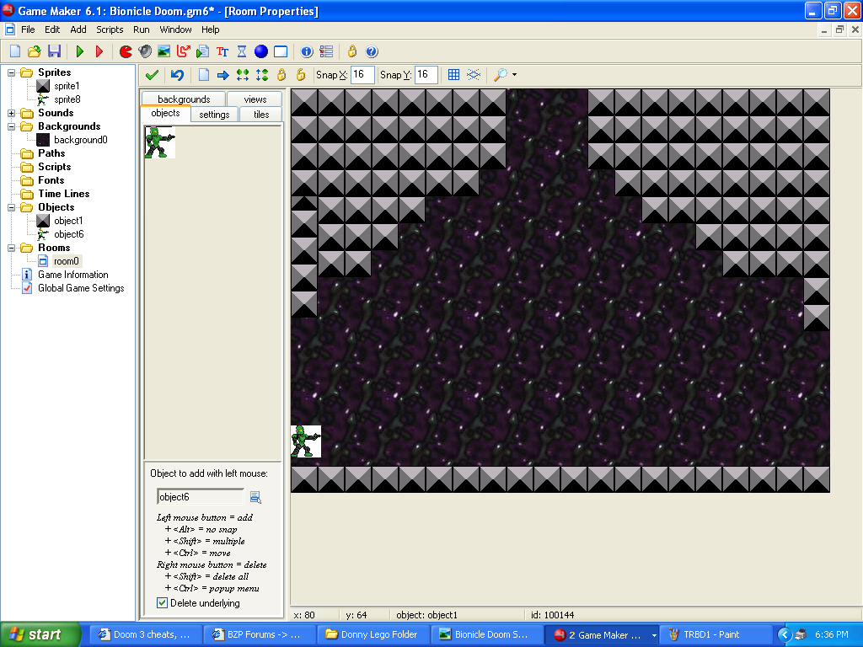
Task: Select the objects tab
Action: coord(165,114)
